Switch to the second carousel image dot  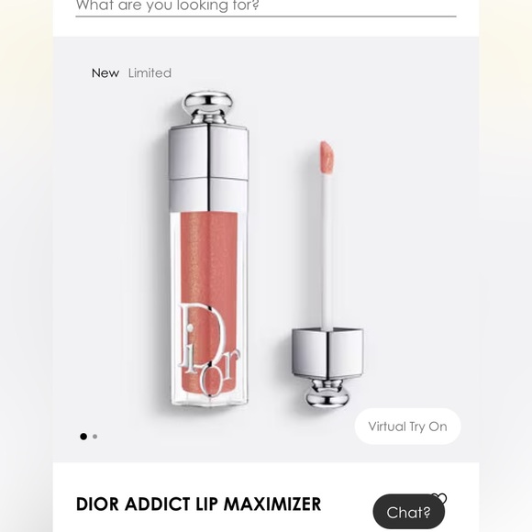tap(95, 437)
